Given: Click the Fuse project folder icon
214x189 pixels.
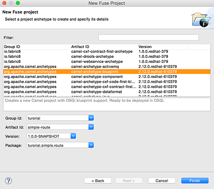Looking at the screenshot, I should click(200, 20).
